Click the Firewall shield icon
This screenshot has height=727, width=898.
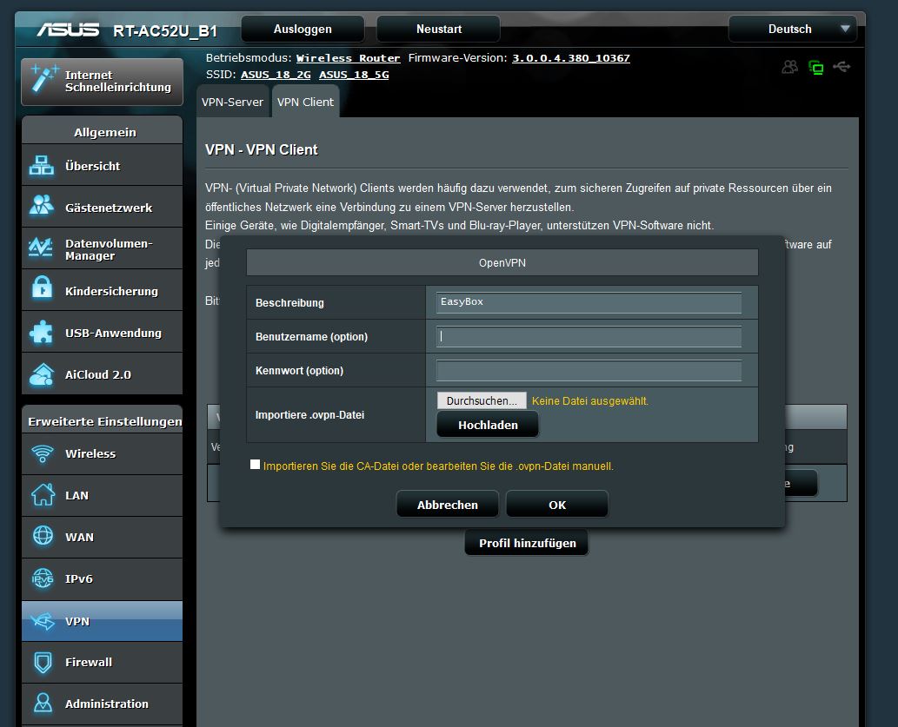point(42,662)
